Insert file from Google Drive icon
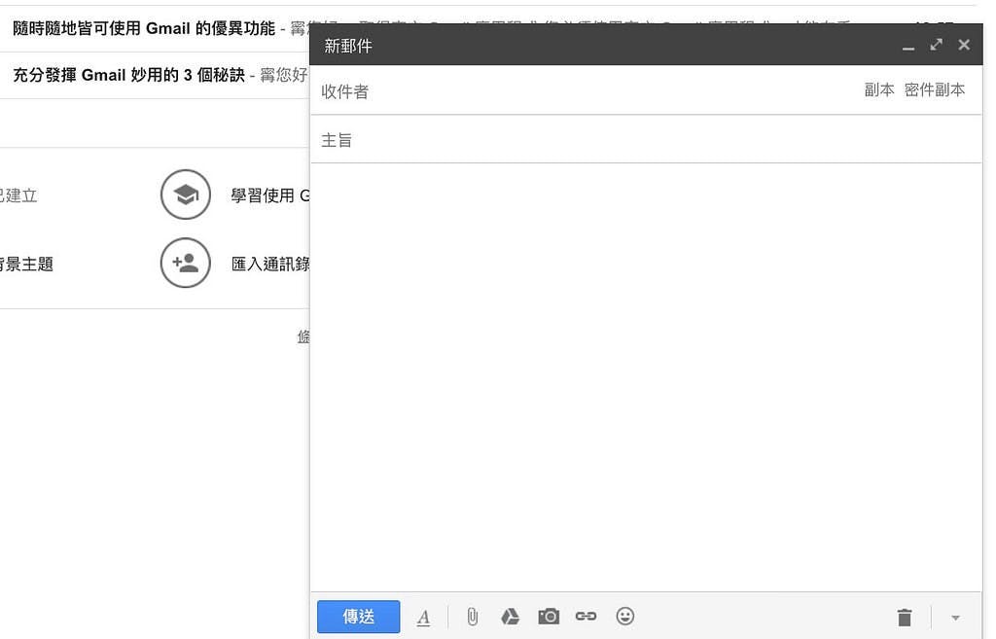This screenshot has width=996, height=639. (x=510, y=616)
